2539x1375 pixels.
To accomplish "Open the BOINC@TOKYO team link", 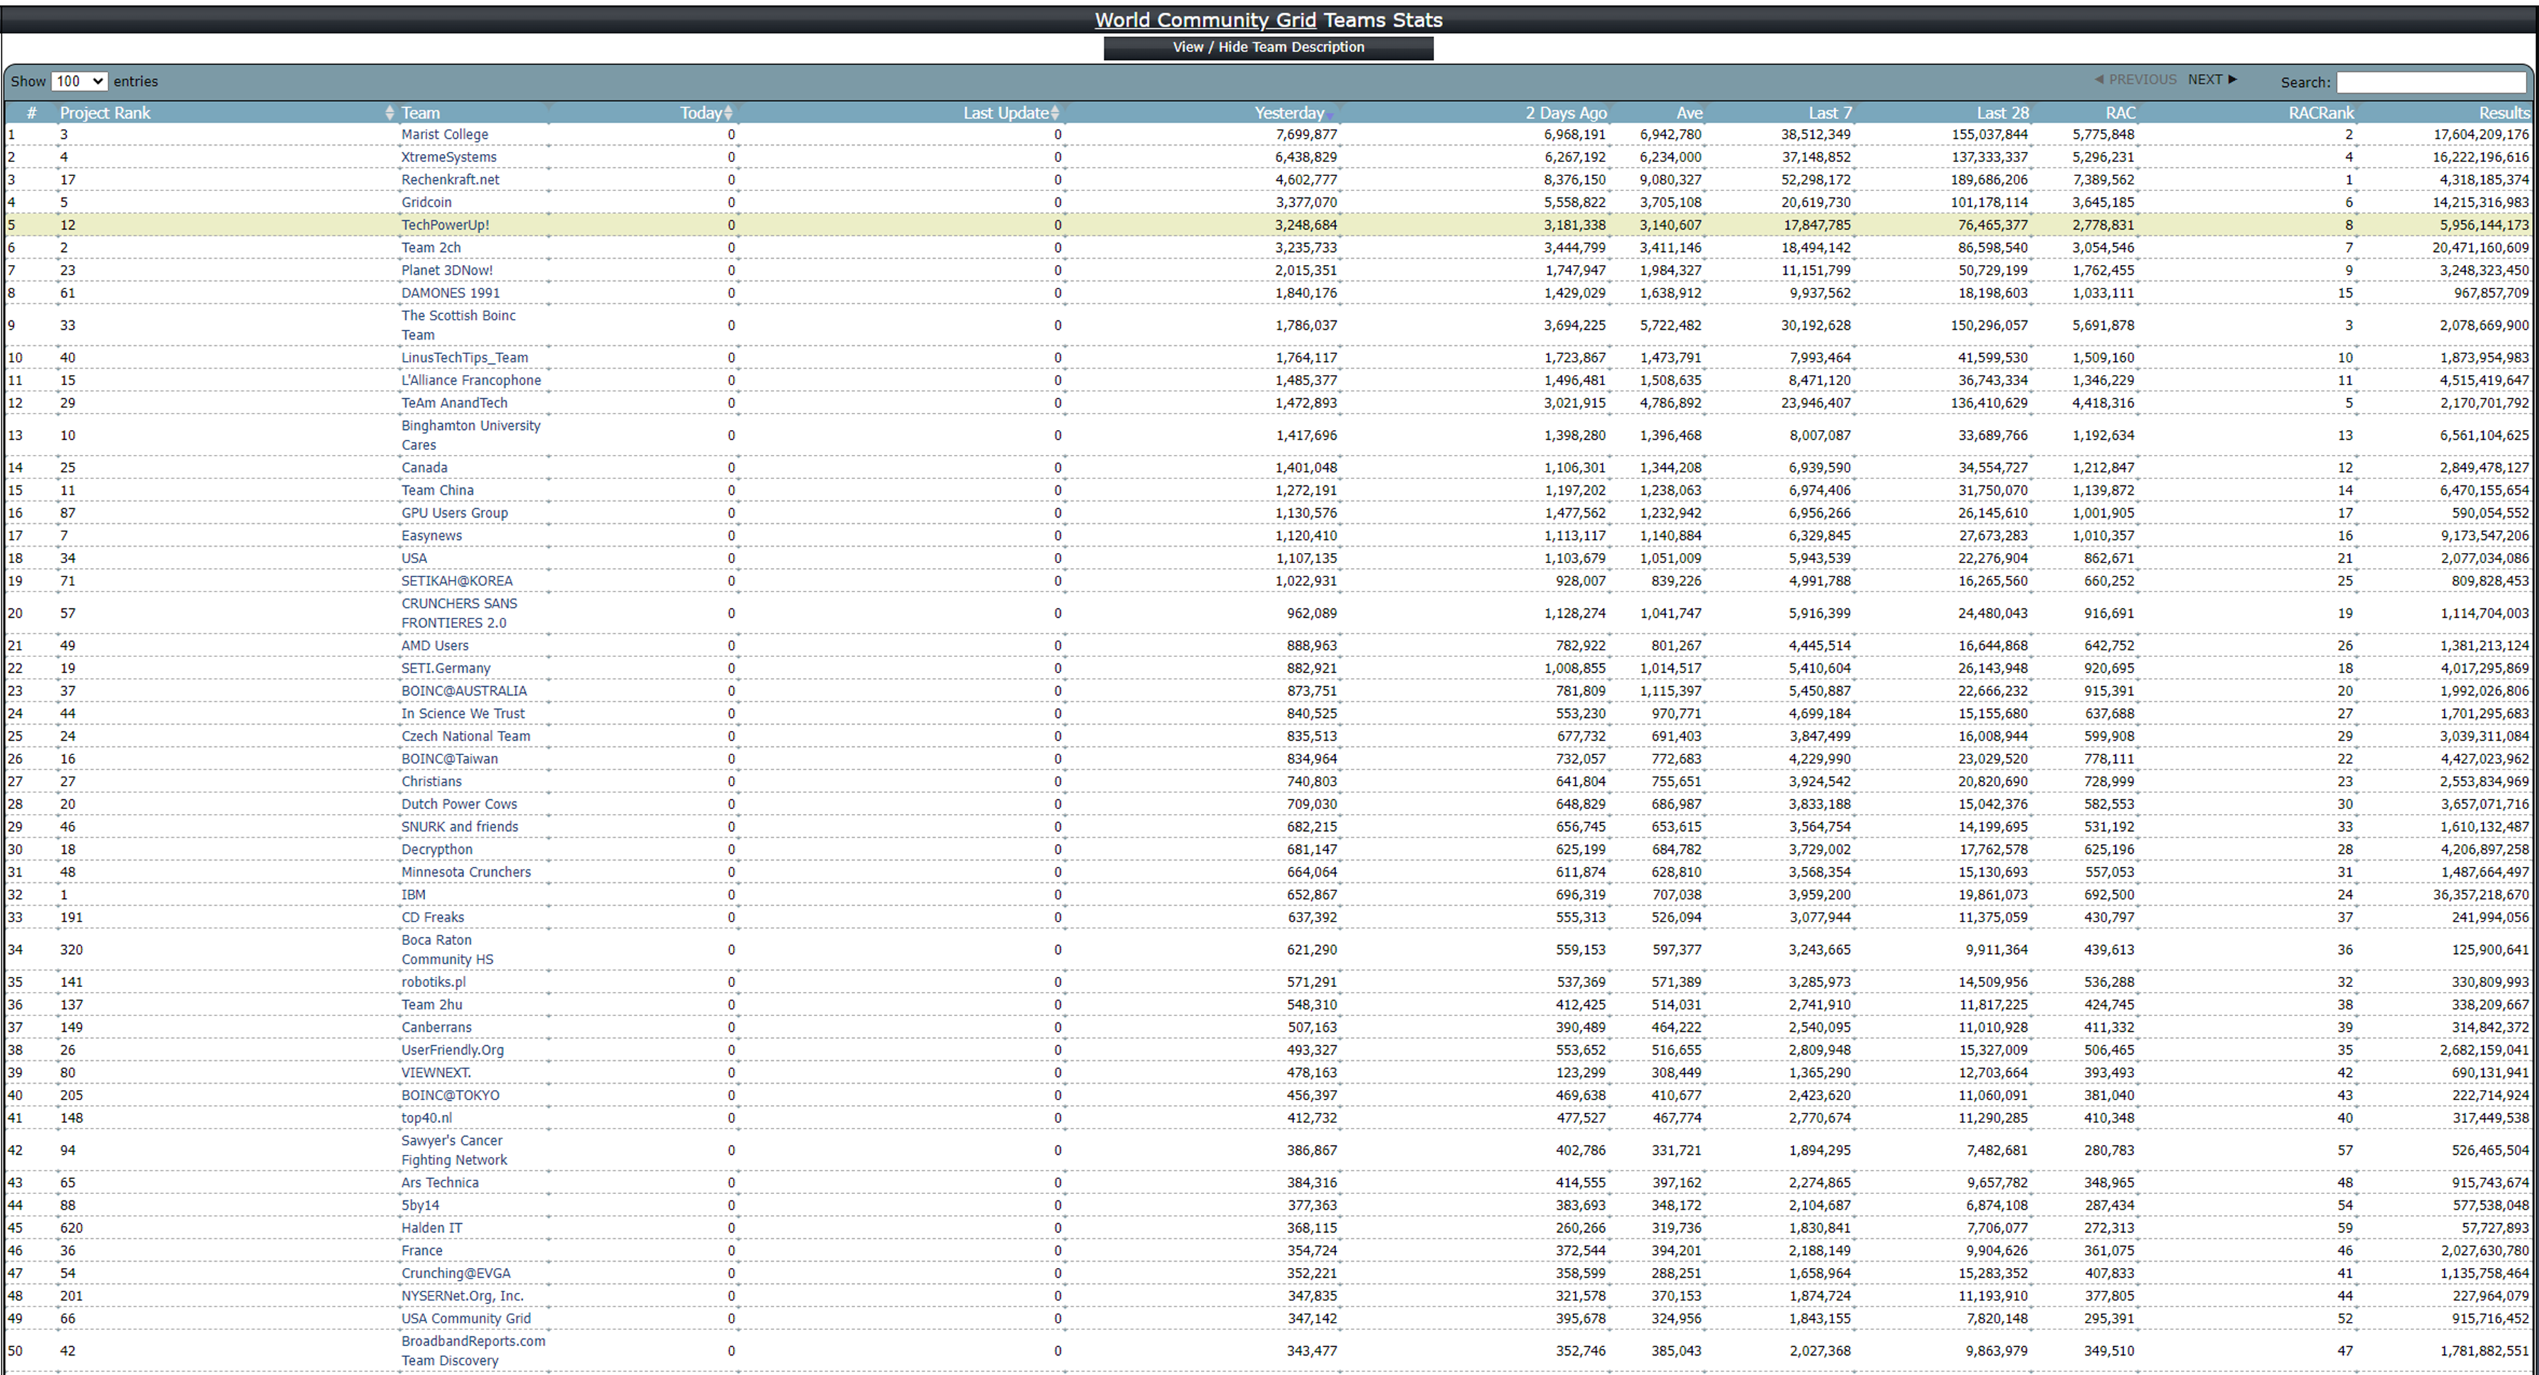I will tap(451, 1095).
